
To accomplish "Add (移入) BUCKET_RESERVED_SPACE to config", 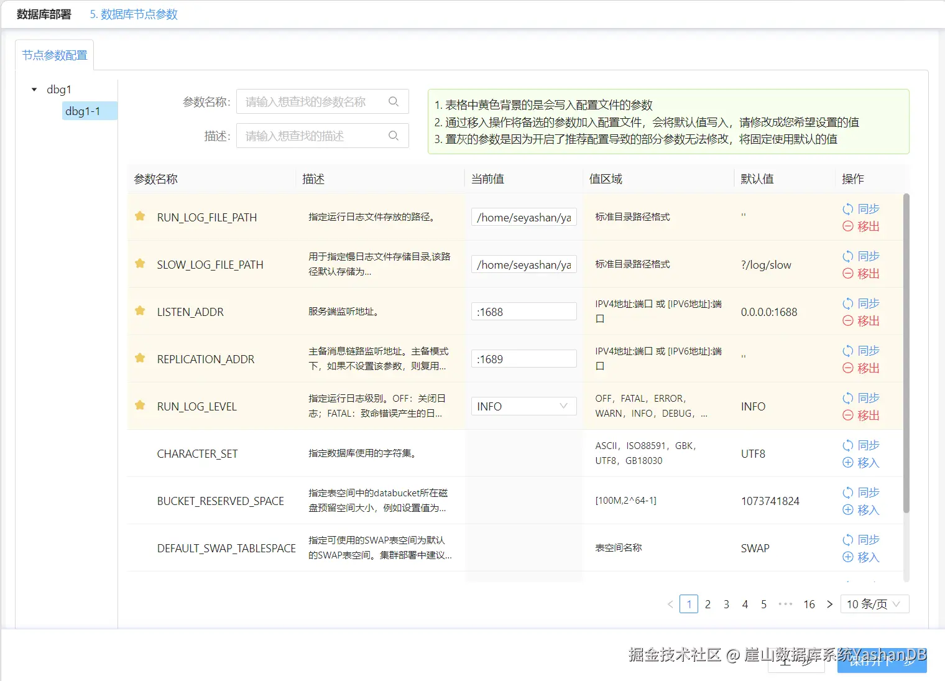I will tap(861, 510).
